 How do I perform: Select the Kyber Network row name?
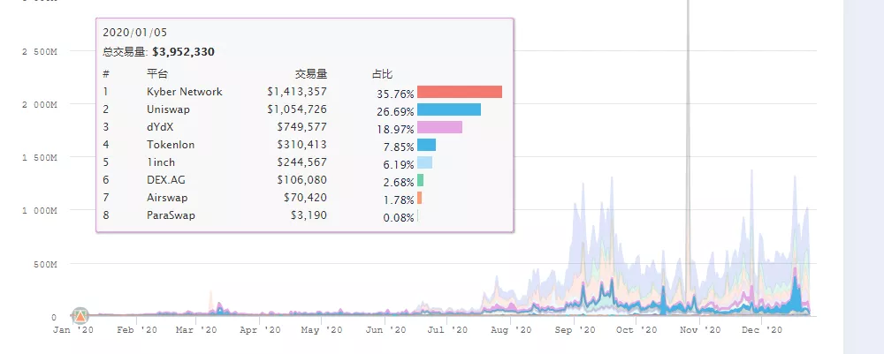(184, 92)
